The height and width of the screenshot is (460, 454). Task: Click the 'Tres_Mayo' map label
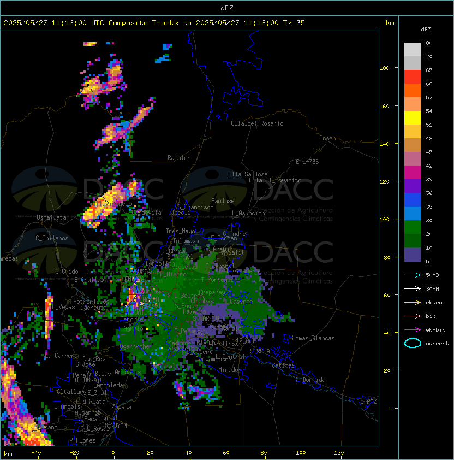[x=180, y=231]
